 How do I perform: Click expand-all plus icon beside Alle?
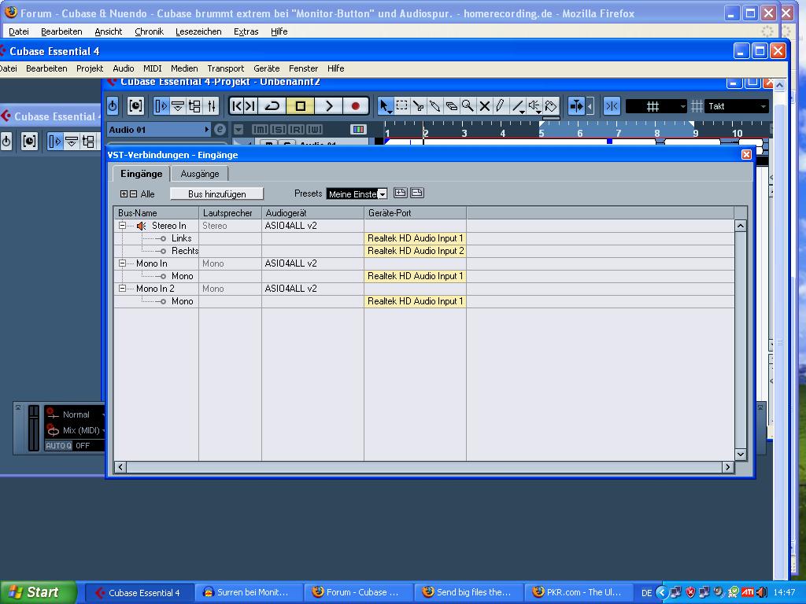click(124, 194)
